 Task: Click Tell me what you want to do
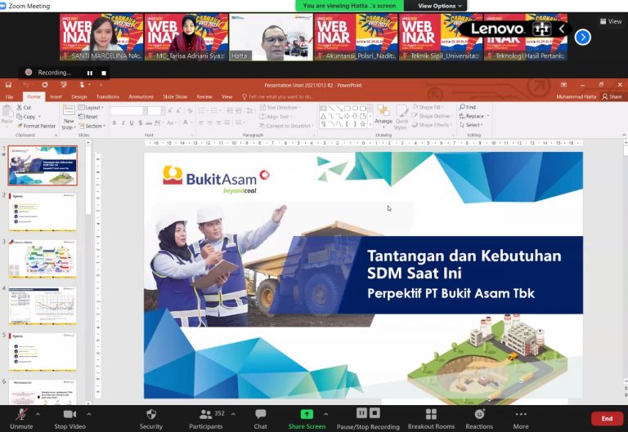278,97
